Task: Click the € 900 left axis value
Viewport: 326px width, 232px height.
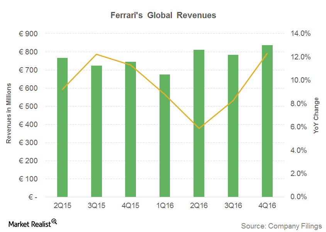Action: pyautogui.click(x=28, y=34)
